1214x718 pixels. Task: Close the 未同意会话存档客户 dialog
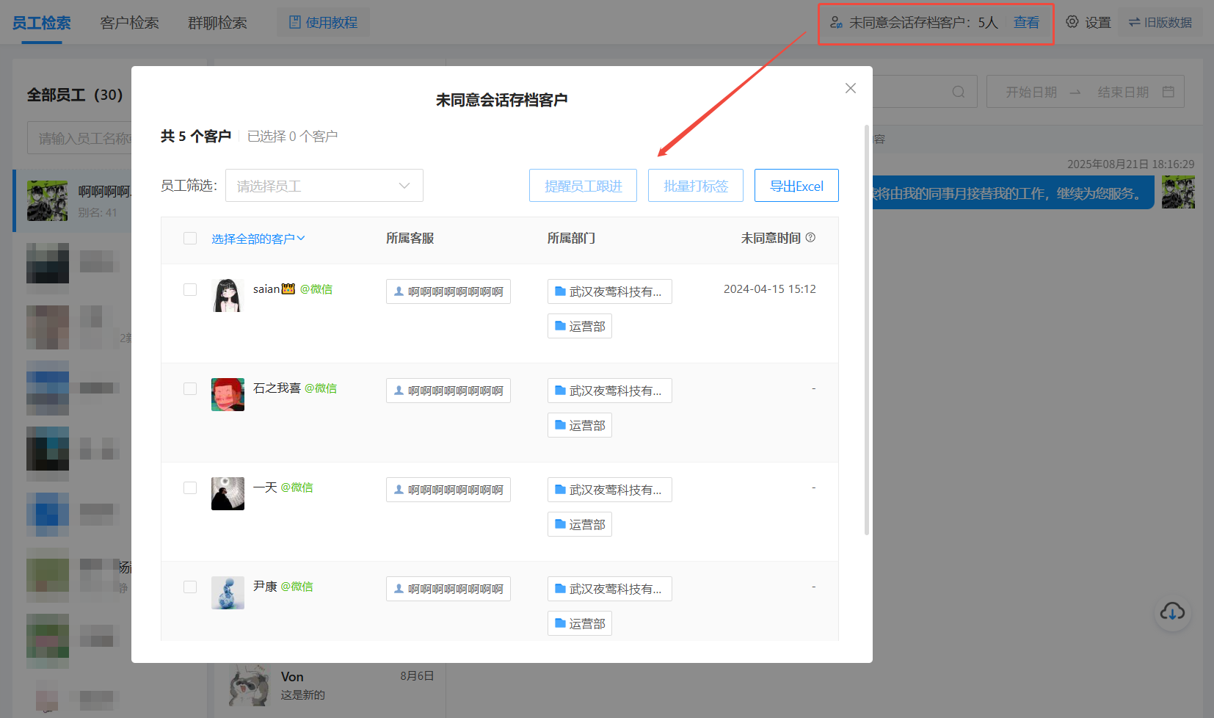coord(851,88)
